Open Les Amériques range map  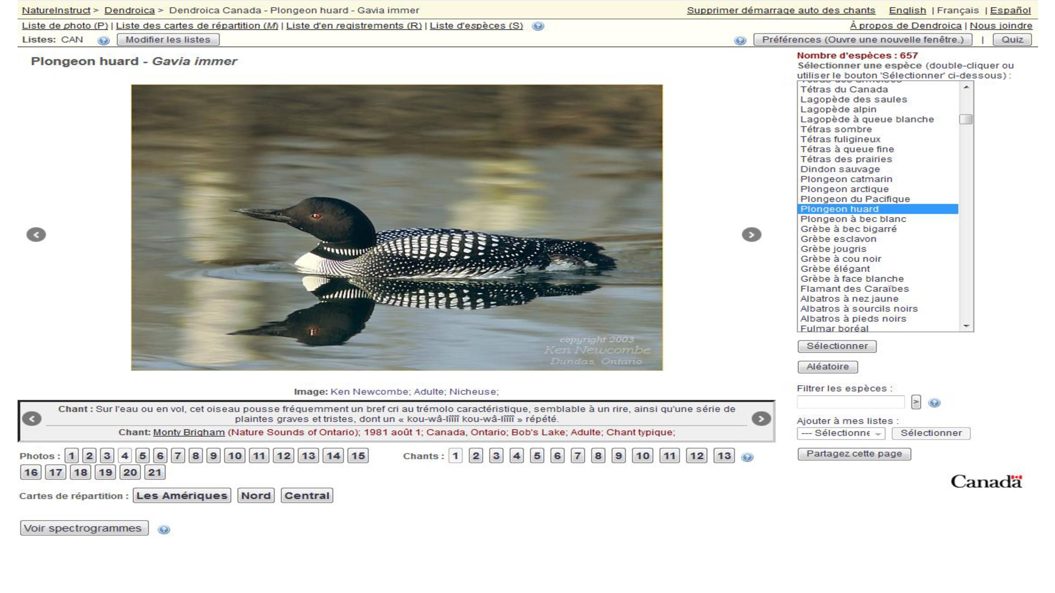point(181,496)
